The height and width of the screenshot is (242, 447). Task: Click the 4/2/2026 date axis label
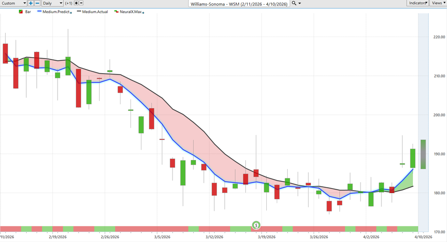371,237
